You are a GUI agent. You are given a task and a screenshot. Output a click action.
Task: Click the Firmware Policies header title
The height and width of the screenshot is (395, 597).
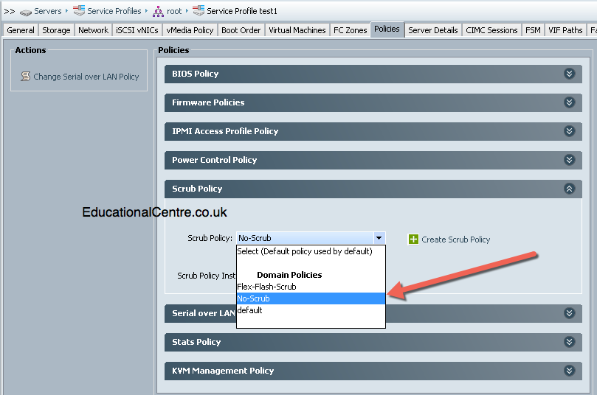tap(208, 102)
